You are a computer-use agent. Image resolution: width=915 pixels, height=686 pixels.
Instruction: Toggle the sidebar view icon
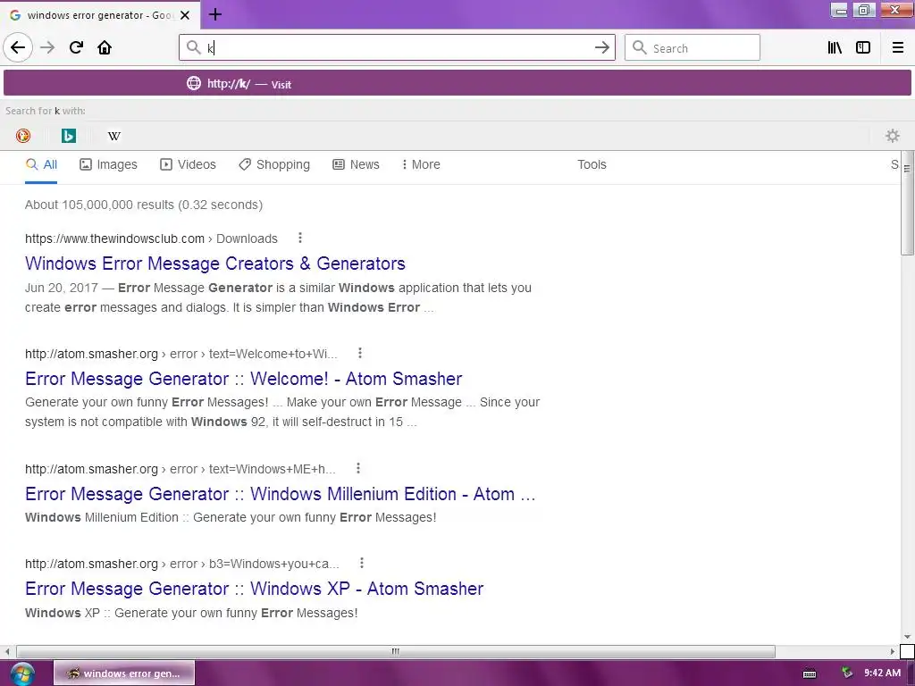click(x=863, y=48)
